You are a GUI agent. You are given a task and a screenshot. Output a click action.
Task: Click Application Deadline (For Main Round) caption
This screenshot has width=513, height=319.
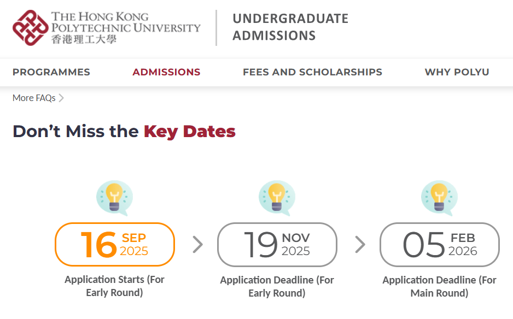(439, 286)
